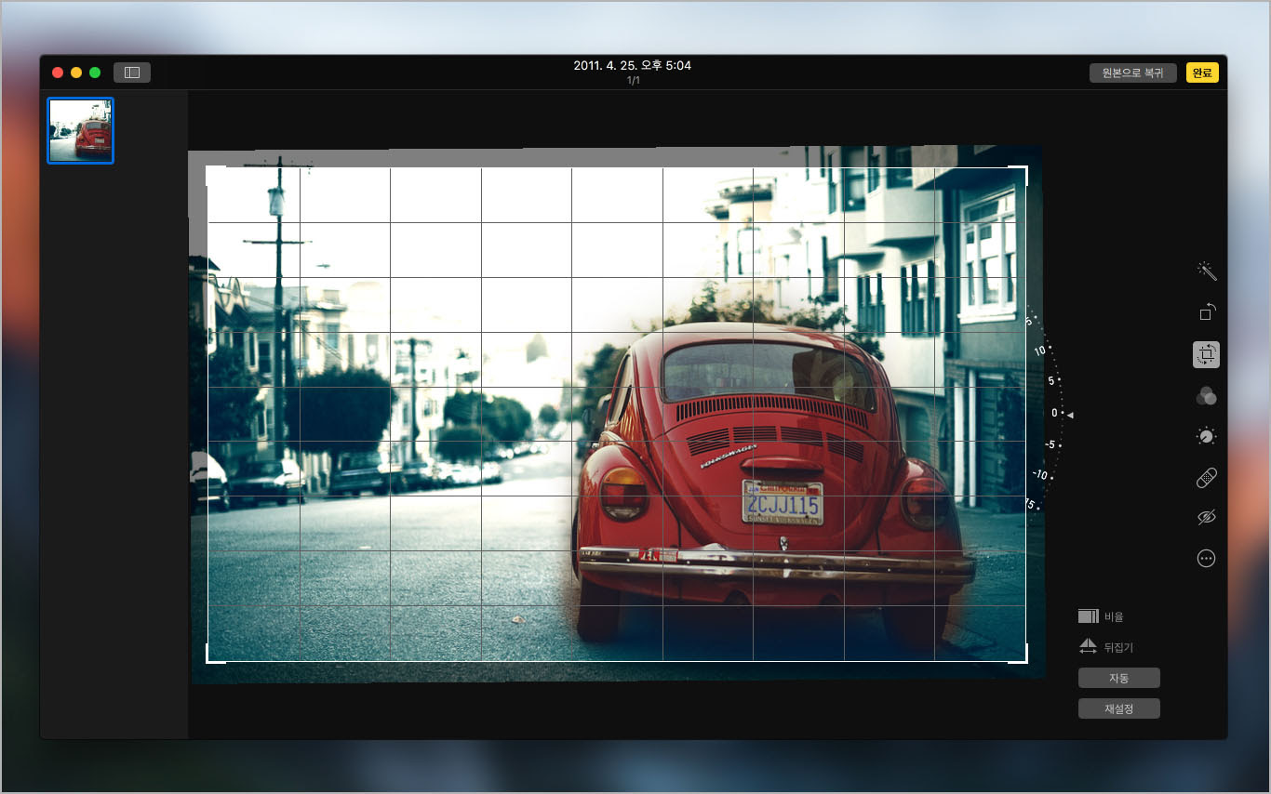Open the More options ellipsis
The width and height of the screenshot is (1271, 794).
[x=1207, y=559]
